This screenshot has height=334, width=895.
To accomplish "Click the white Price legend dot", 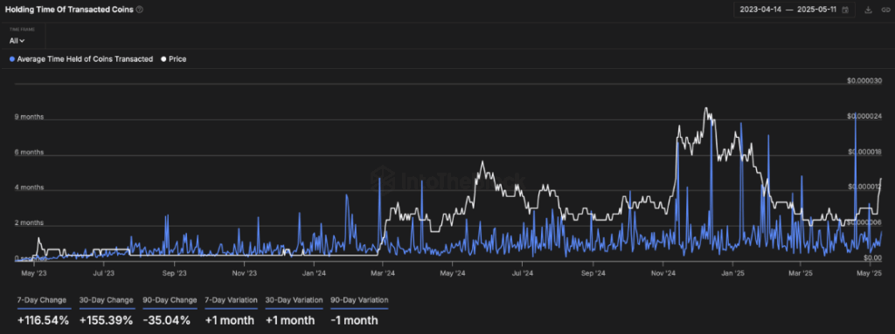I will click(163, 58).
